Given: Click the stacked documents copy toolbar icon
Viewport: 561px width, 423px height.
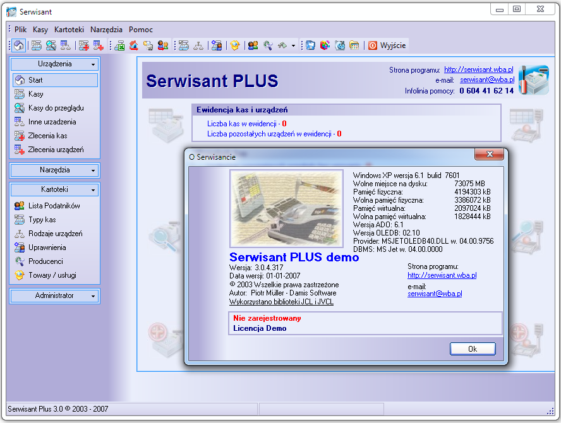Looking at the screenshot, I should click(148, 45).
